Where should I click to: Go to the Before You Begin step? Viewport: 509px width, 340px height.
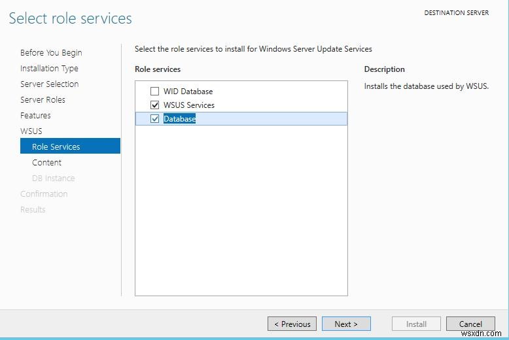pos(51,52)
